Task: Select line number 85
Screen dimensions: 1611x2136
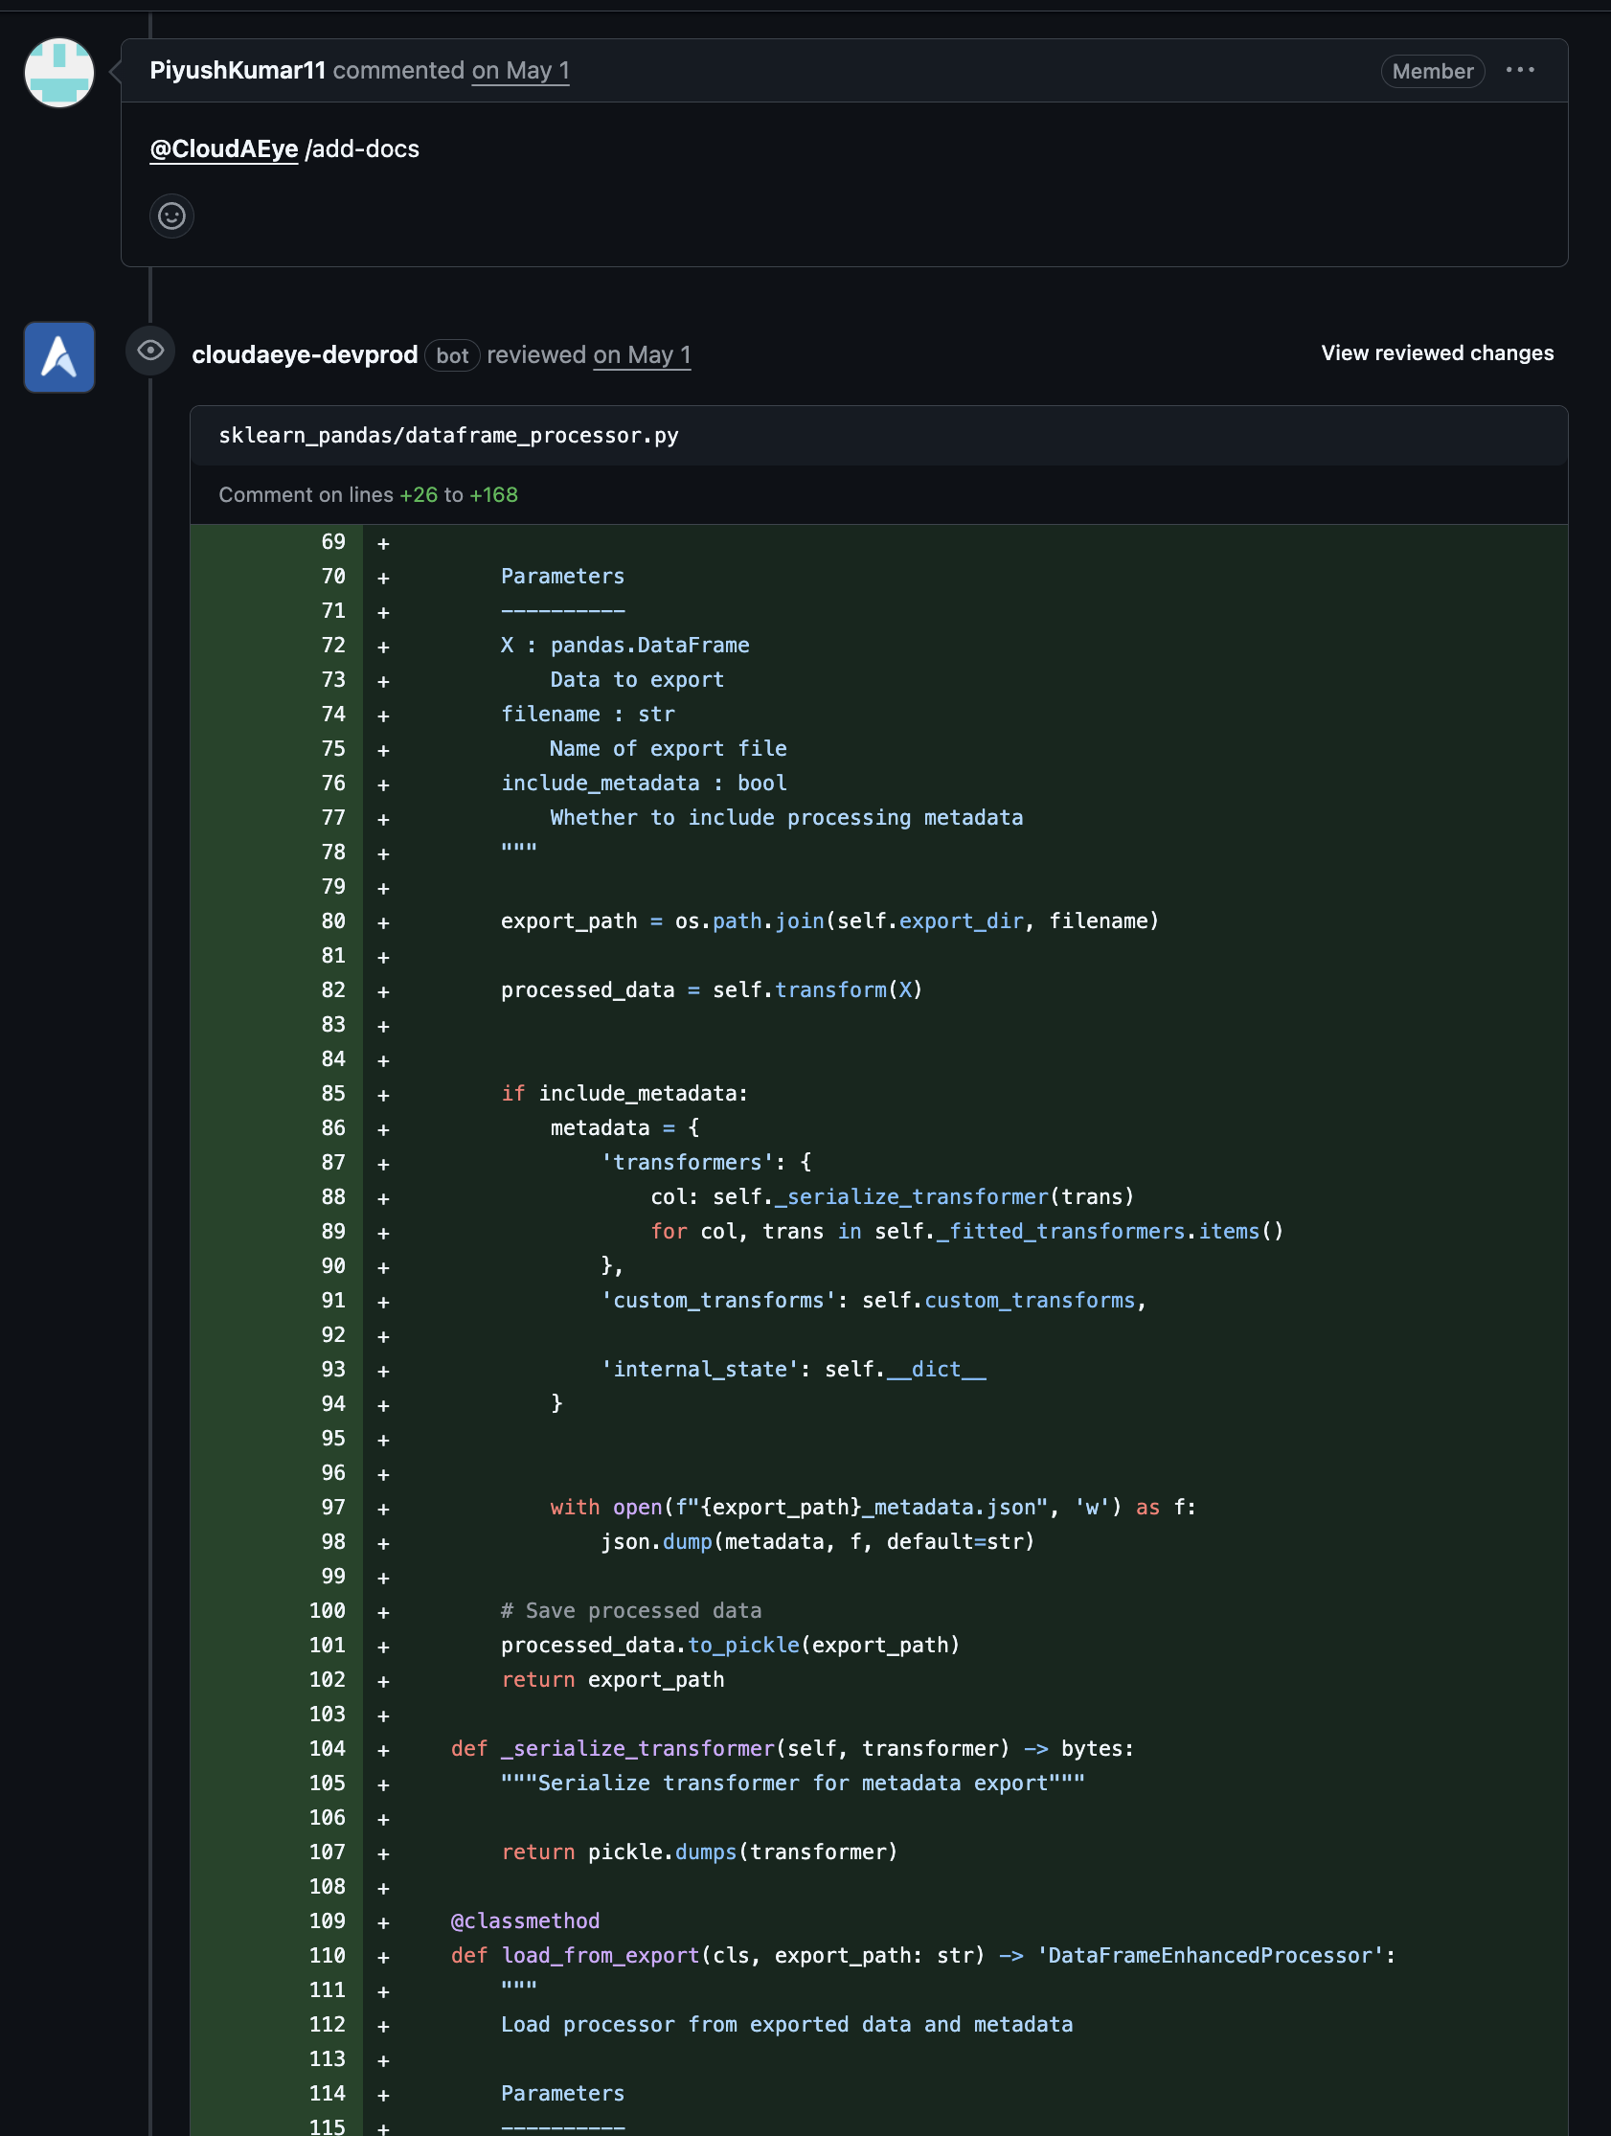Action: click(333, 1093)
